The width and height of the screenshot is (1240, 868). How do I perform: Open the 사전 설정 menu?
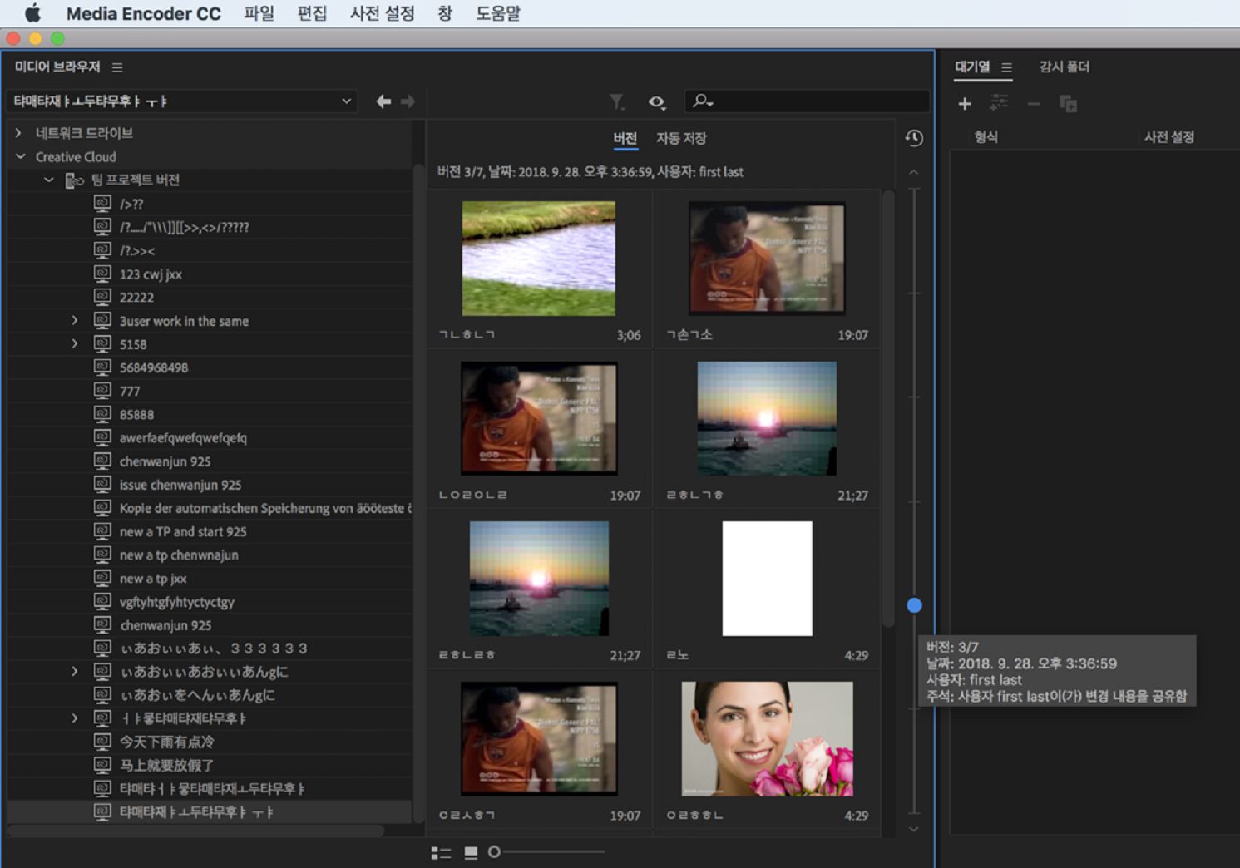click(x=382, y=13)
